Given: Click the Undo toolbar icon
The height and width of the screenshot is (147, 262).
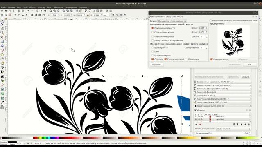Looking at the screenshot, I should click(x=28, y=11).
